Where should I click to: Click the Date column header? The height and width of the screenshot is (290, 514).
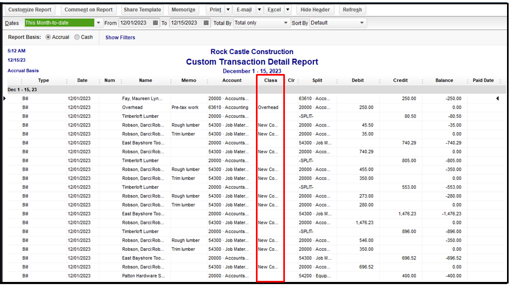click(82, 80)
